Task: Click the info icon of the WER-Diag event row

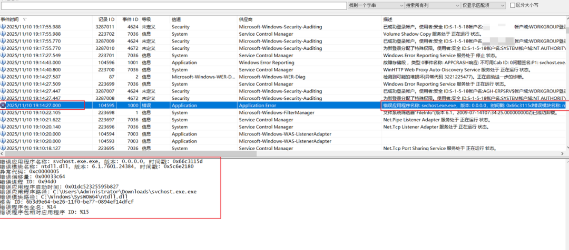Action: (x=3, y=77)
